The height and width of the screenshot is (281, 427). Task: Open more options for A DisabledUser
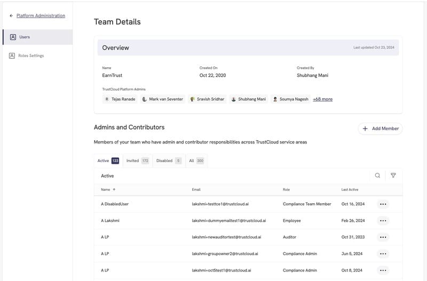[x=383, y=204]
